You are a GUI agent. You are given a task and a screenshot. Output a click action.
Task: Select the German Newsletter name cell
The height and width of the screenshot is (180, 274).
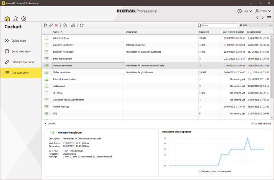88,65
